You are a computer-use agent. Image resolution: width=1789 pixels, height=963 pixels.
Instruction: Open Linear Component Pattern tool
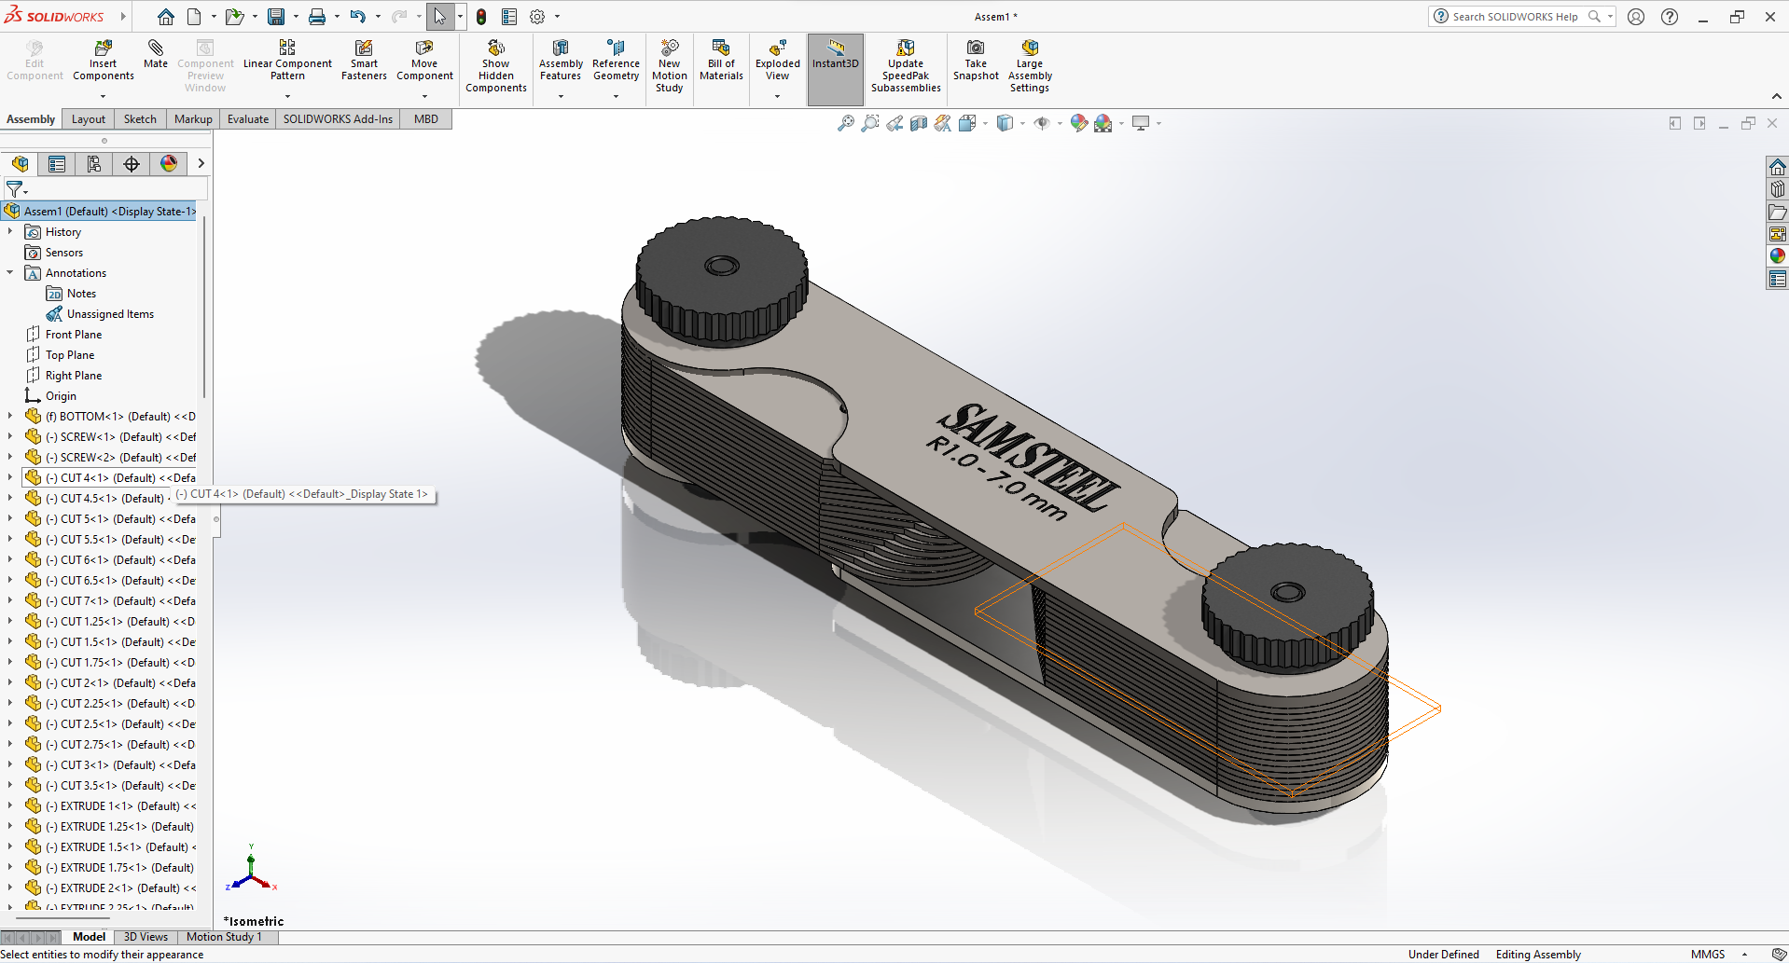click(287, 61)
